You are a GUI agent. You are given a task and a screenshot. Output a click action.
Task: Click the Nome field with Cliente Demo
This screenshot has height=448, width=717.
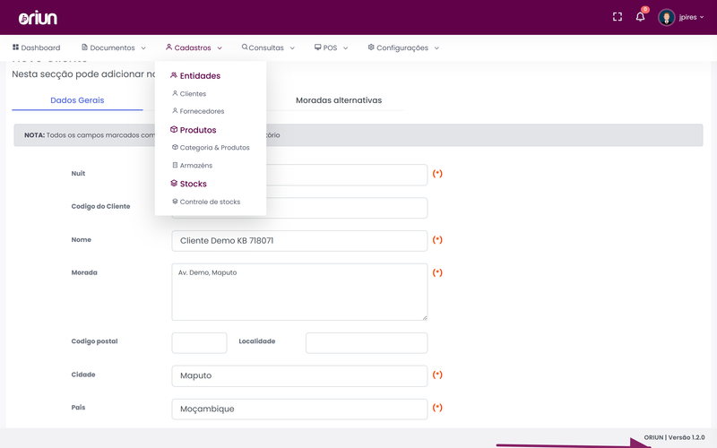pos(299,241)
